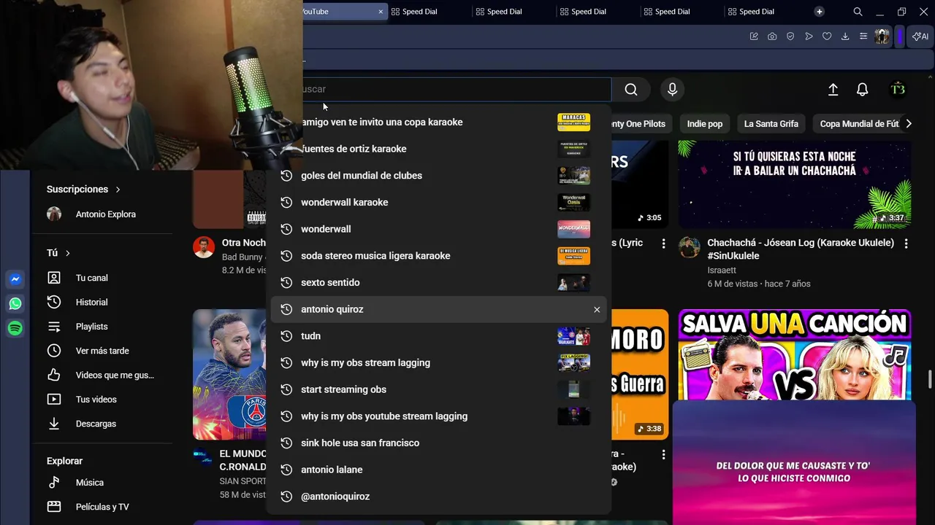Open Descargas in the sidebar
Viewport: 935px width, 525px height.
click(102, 424)
